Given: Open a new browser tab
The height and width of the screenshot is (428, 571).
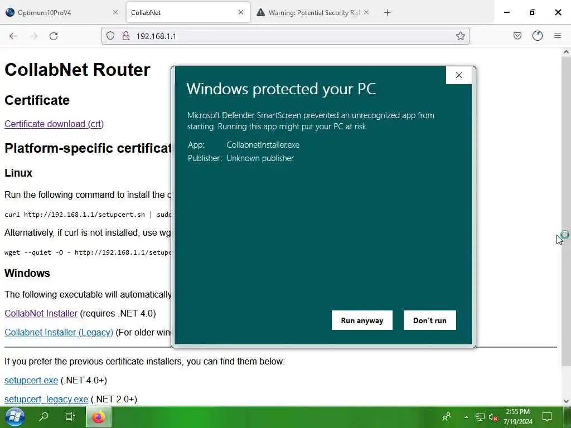Looking at the screenshot, I should coord(387,13).
